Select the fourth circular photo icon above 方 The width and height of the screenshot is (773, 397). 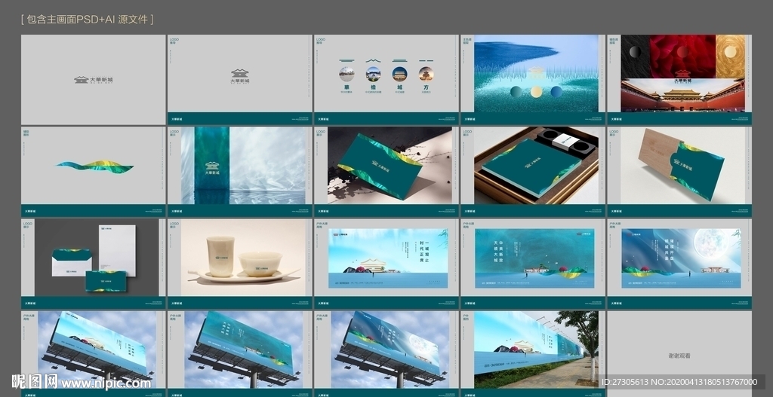(x=426, y=74)
